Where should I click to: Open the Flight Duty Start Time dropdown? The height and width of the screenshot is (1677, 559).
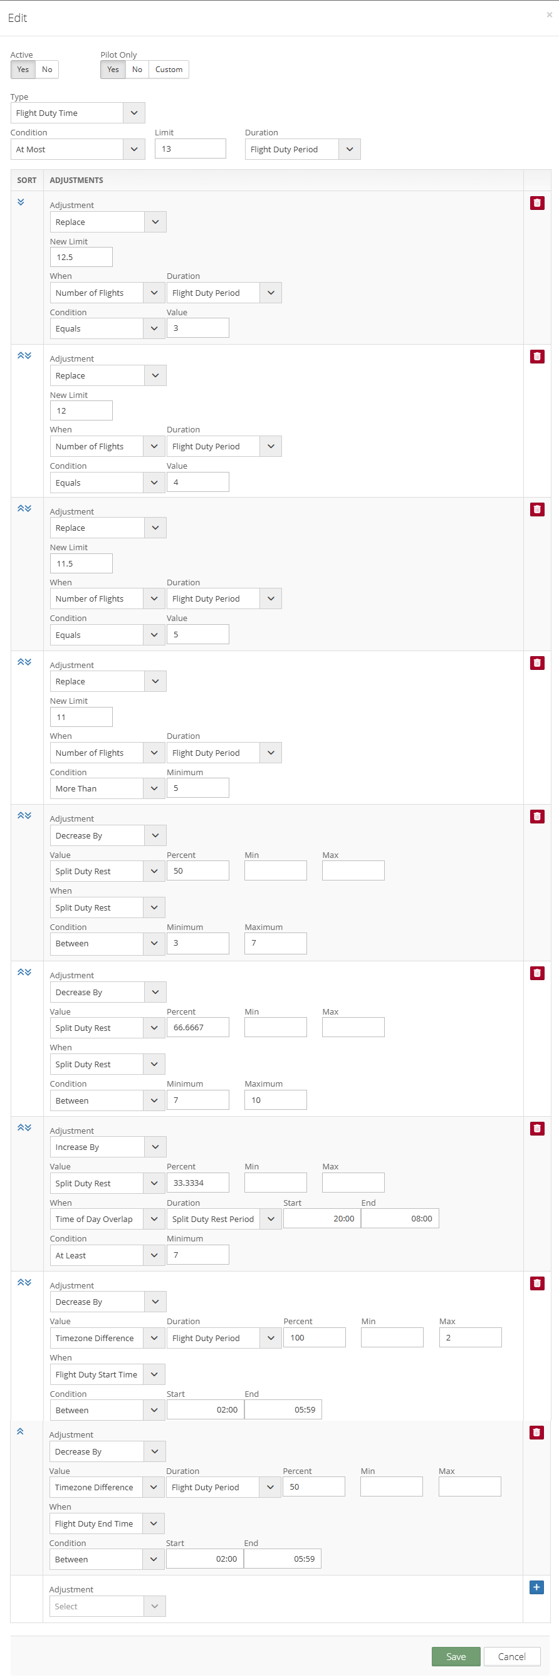(x=107, y=1375)
